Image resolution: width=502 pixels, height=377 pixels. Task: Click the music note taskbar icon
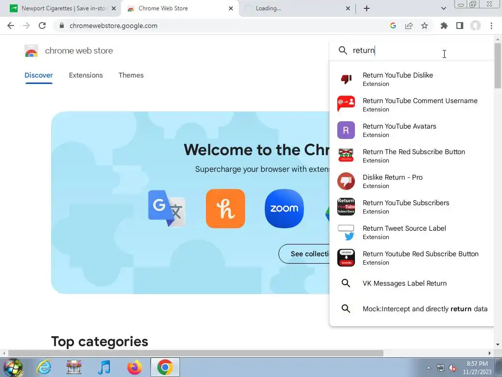(104, 367)
